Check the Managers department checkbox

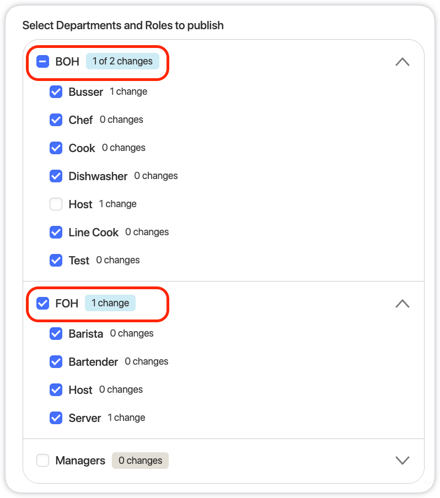[x=42, y=460]
